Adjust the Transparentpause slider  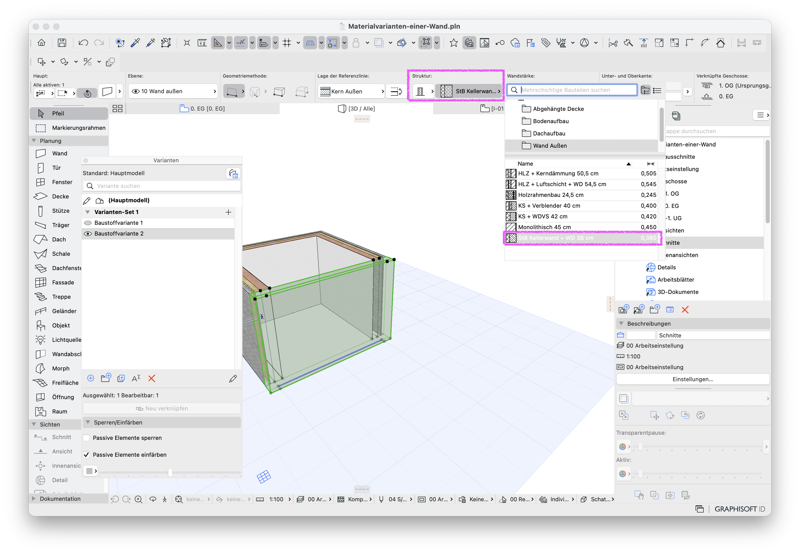(640, 446)
